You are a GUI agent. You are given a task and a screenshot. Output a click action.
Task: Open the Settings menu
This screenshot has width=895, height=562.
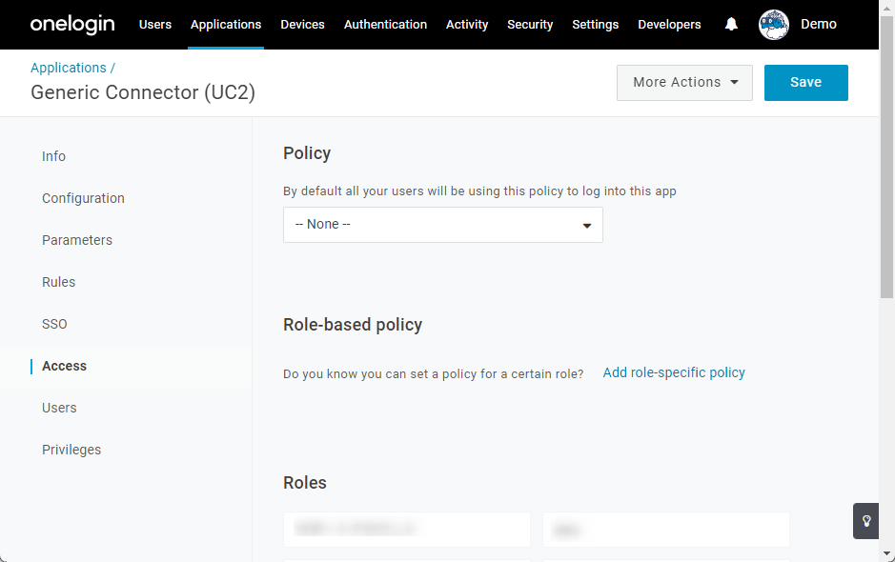point(596,25)
